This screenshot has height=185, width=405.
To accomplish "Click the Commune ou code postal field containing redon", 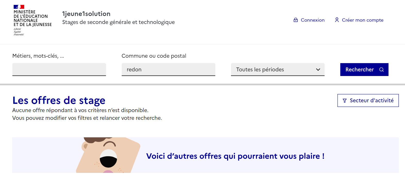I will click(168, 70).
